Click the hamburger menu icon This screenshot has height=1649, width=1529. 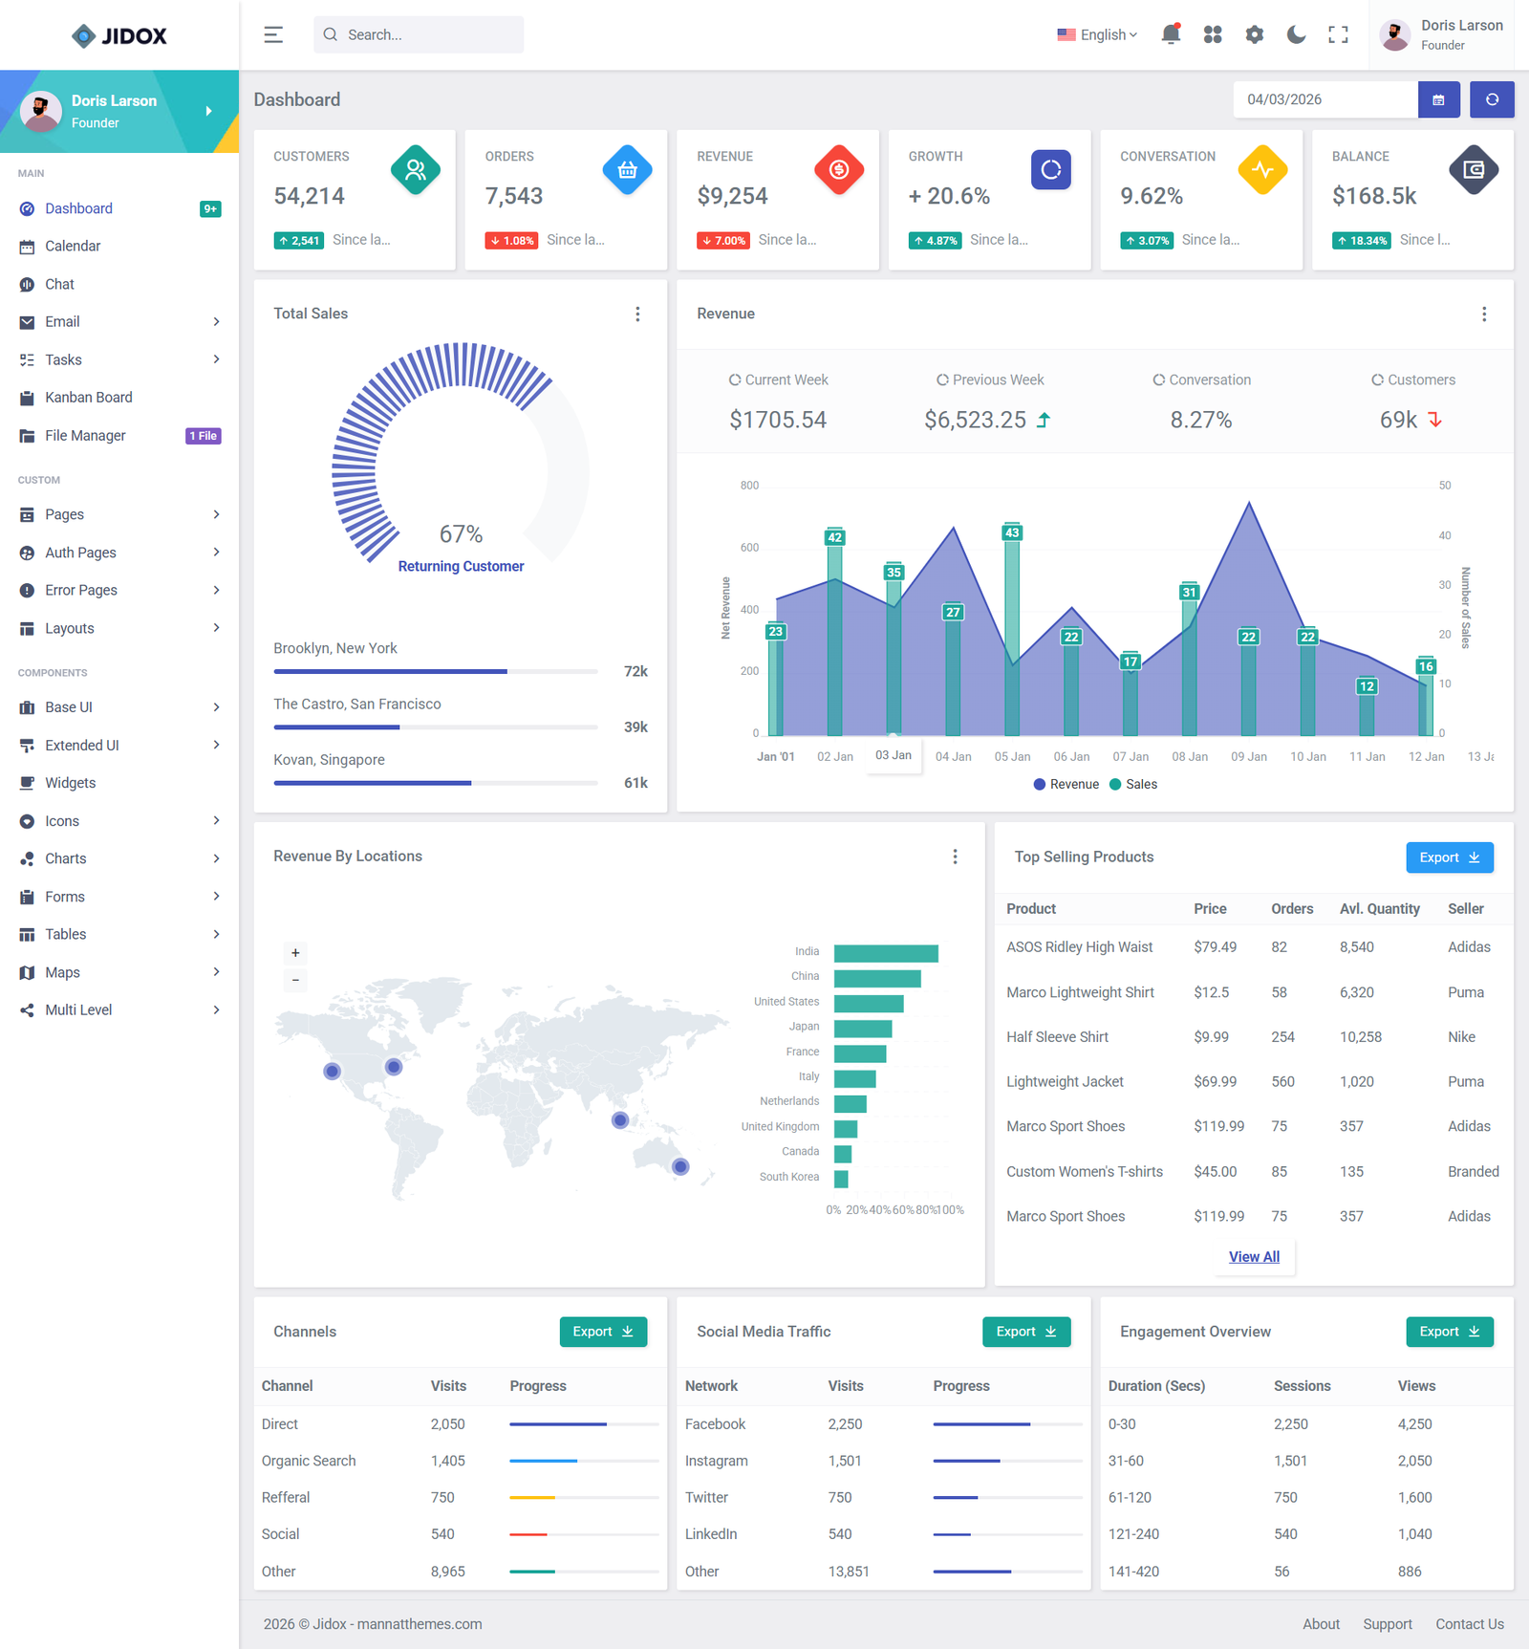(x=273, y=34)
